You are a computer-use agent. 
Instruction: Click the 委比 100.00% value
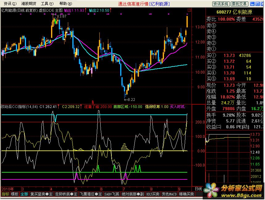pos(226,19)
